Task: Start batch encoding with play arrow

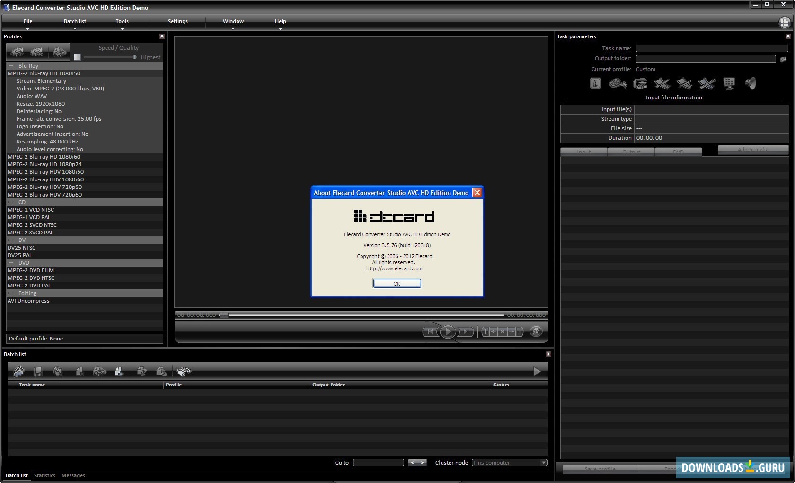Action: click(537, 371)
